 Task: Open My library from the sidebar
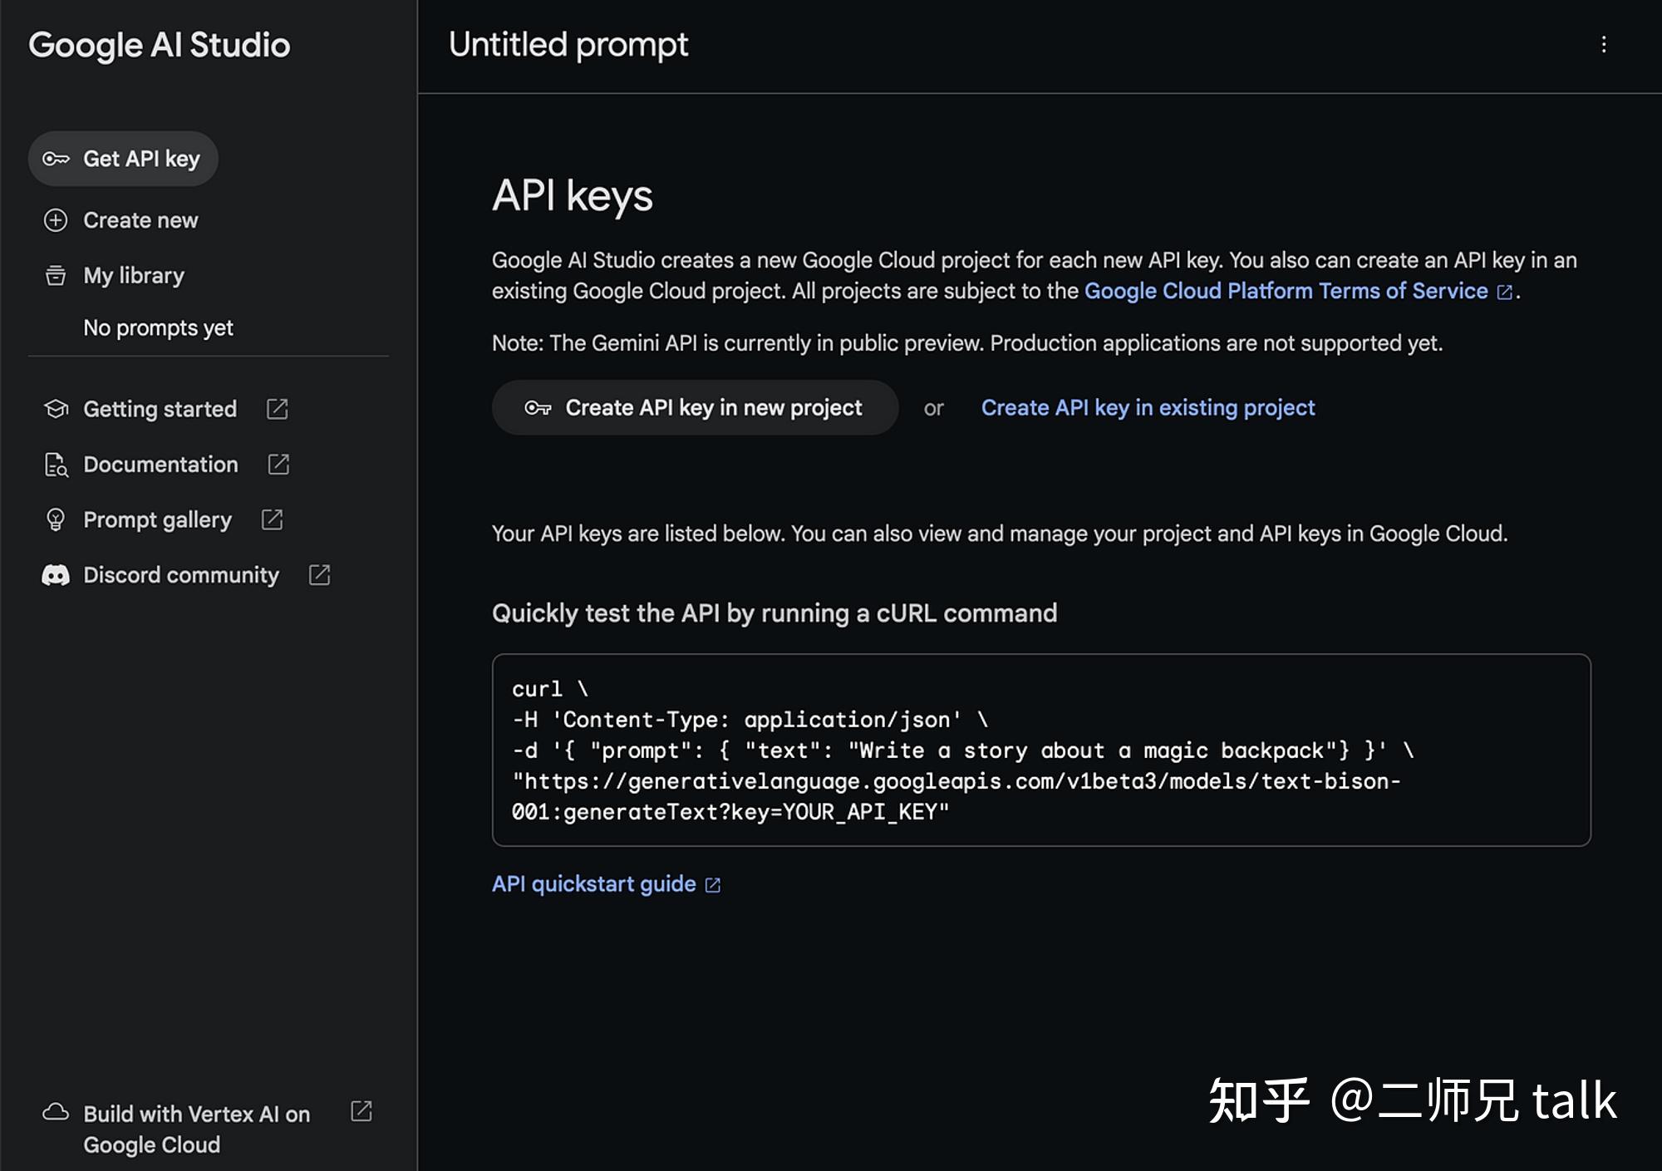click(133, 275)
